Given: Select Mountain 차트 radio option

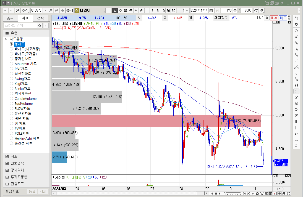Looking at the screenshot, I should [x=11, y=64].
